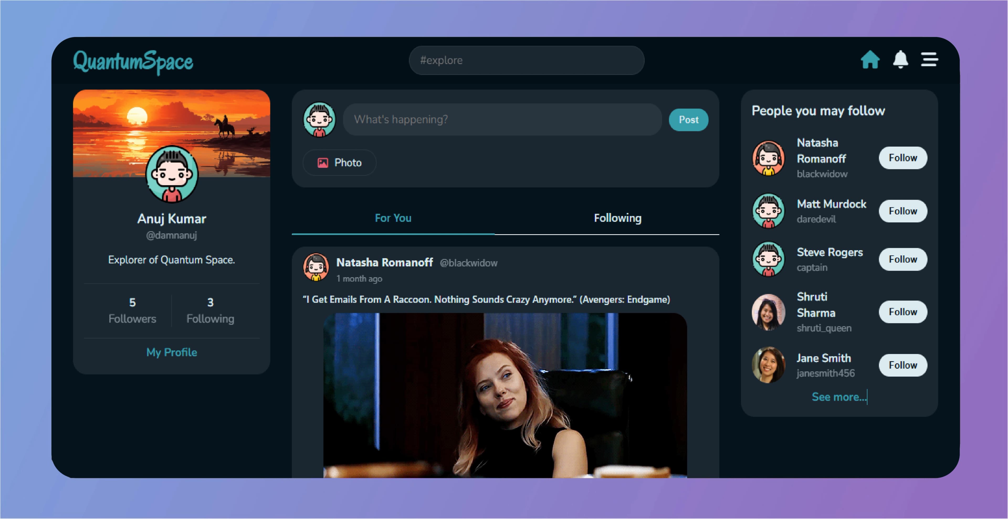Follow Matt Murdock

tap(903, 211)
